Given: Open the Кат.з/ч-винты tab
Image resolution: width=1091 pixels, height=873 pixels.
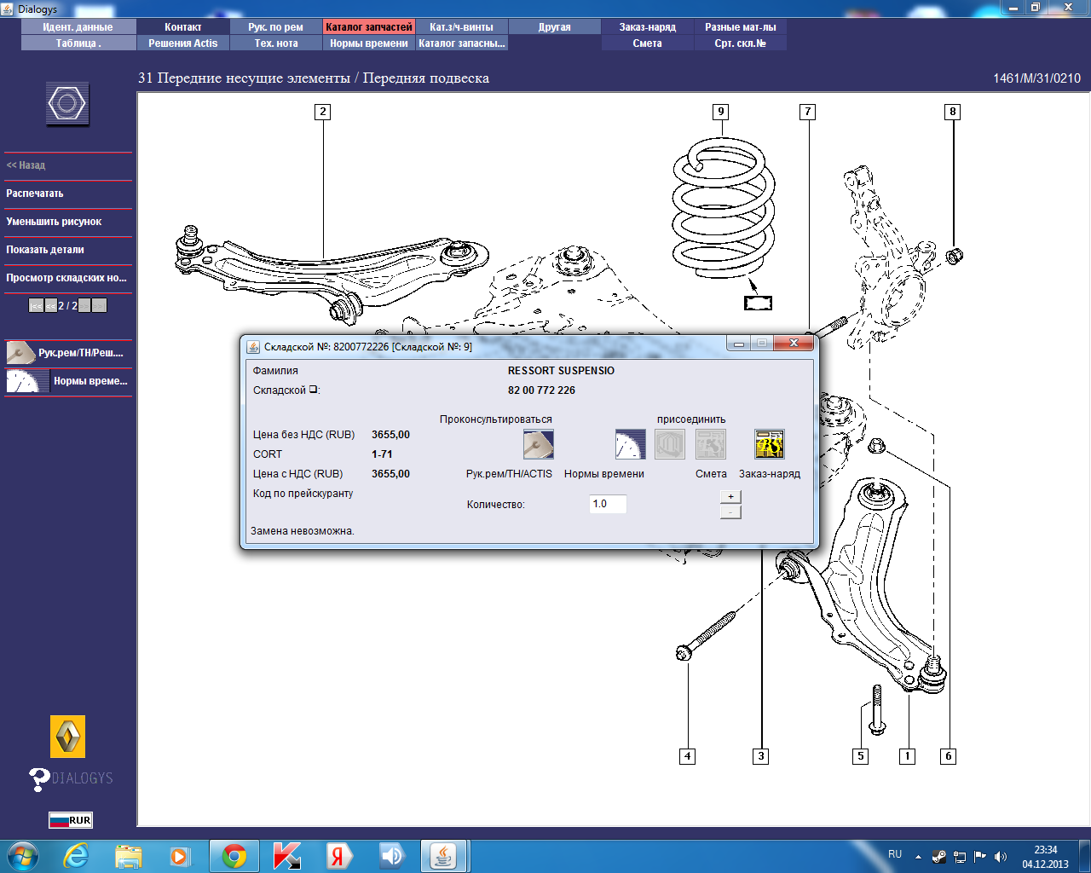Looking at the screenshot, I should [462, 27].
